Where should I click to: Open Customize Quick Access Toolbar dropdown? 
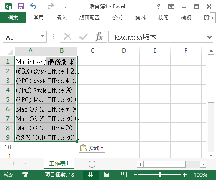tap(65, 6)
